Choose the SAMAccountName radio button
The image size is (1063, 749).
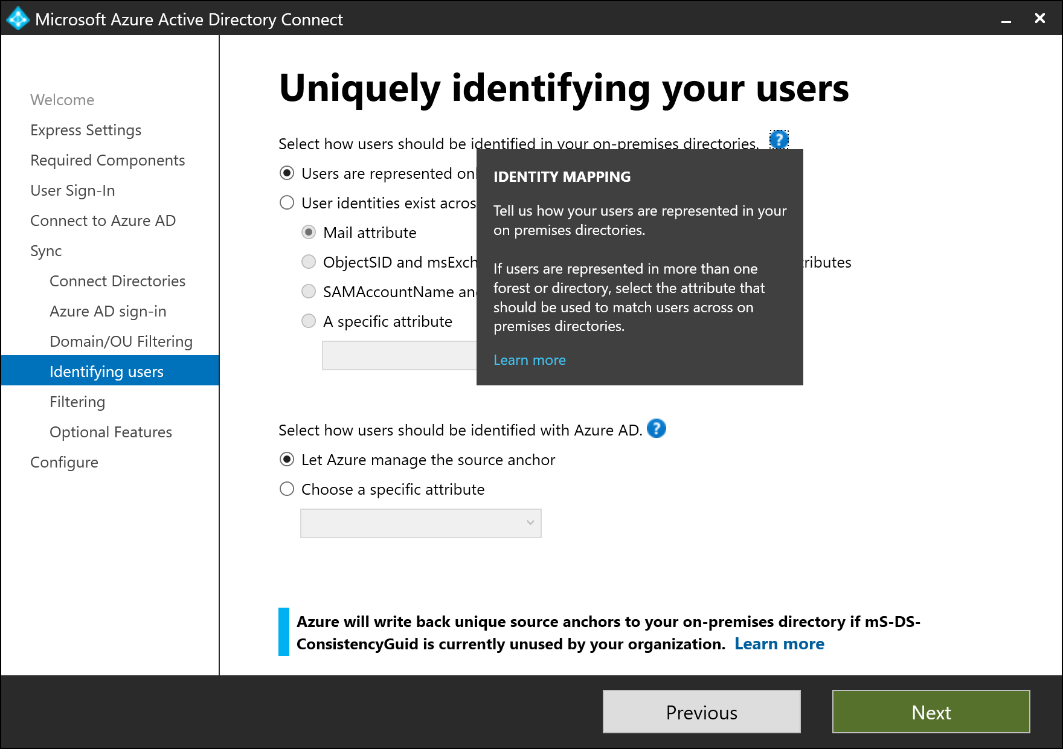(x=309, y=292)
